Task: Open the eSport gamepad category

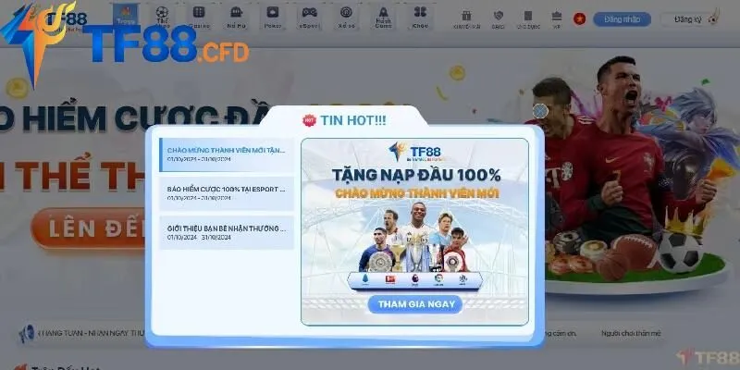Action: (x=310, y=17)
